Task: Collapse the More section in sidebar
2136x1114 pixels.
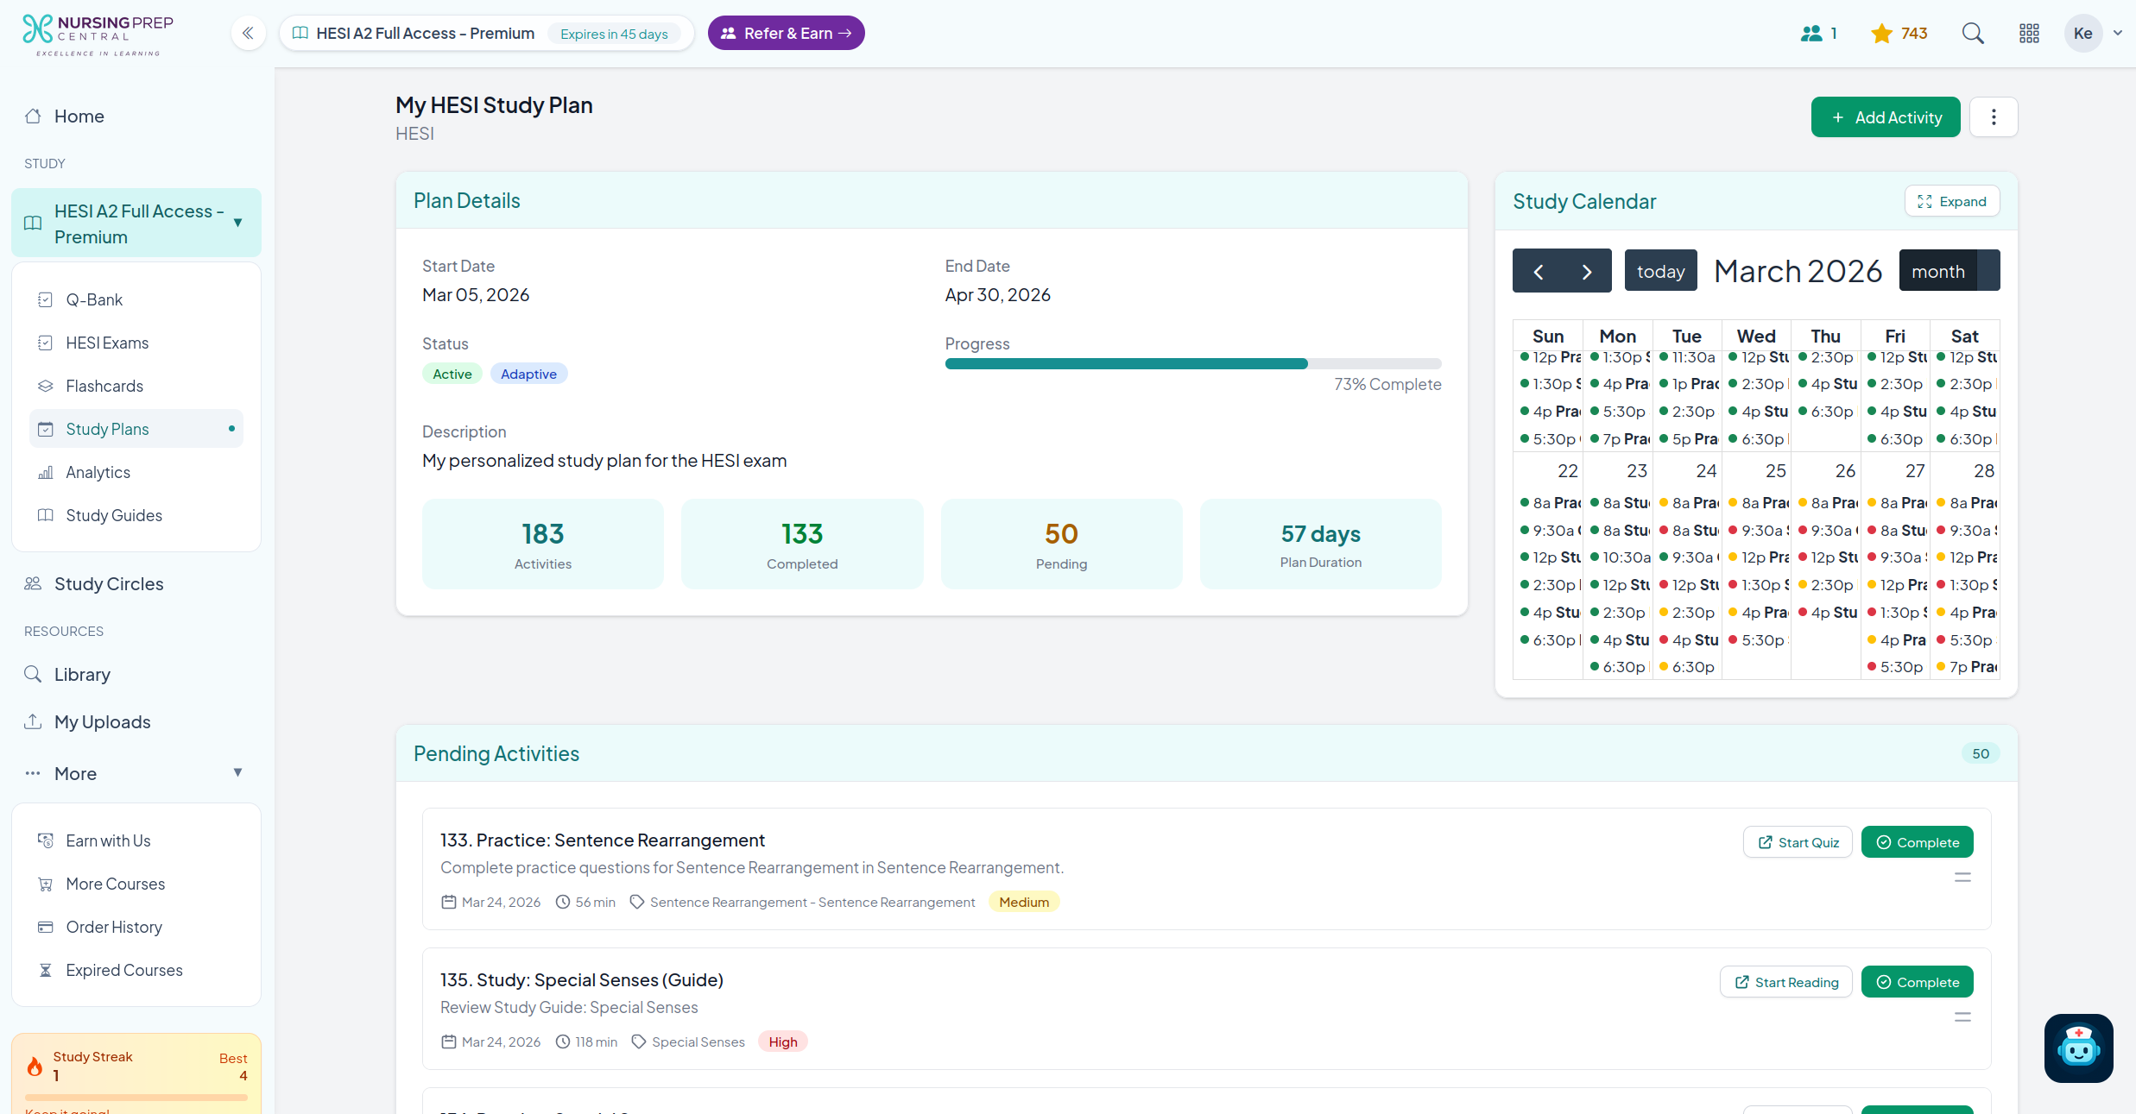Action: [237, 773]
